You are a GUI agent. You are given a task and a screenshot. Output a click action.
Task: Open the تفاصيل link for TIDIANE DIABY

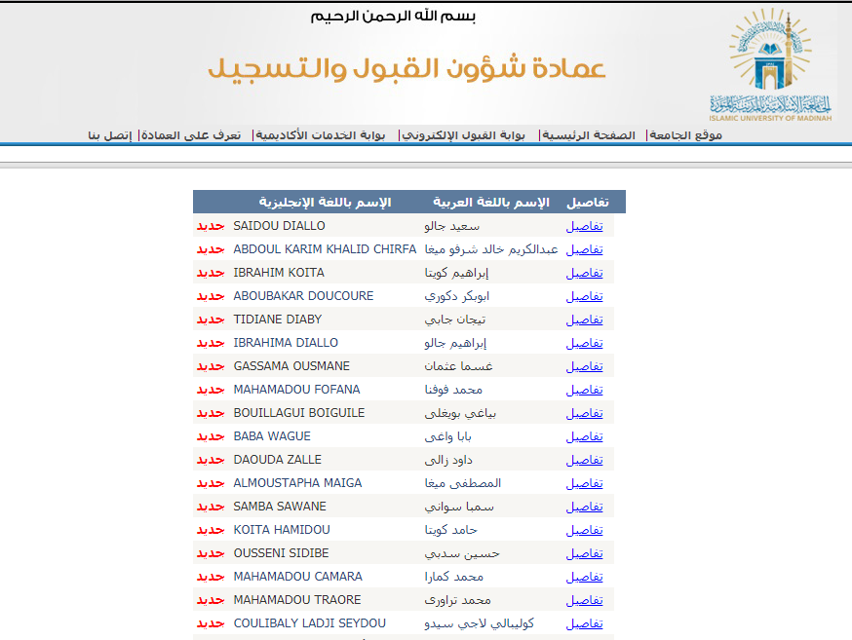click(x=584, y=320)
